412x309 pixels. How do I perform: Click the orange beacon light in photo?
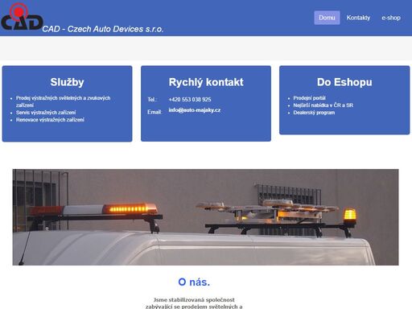349,216
